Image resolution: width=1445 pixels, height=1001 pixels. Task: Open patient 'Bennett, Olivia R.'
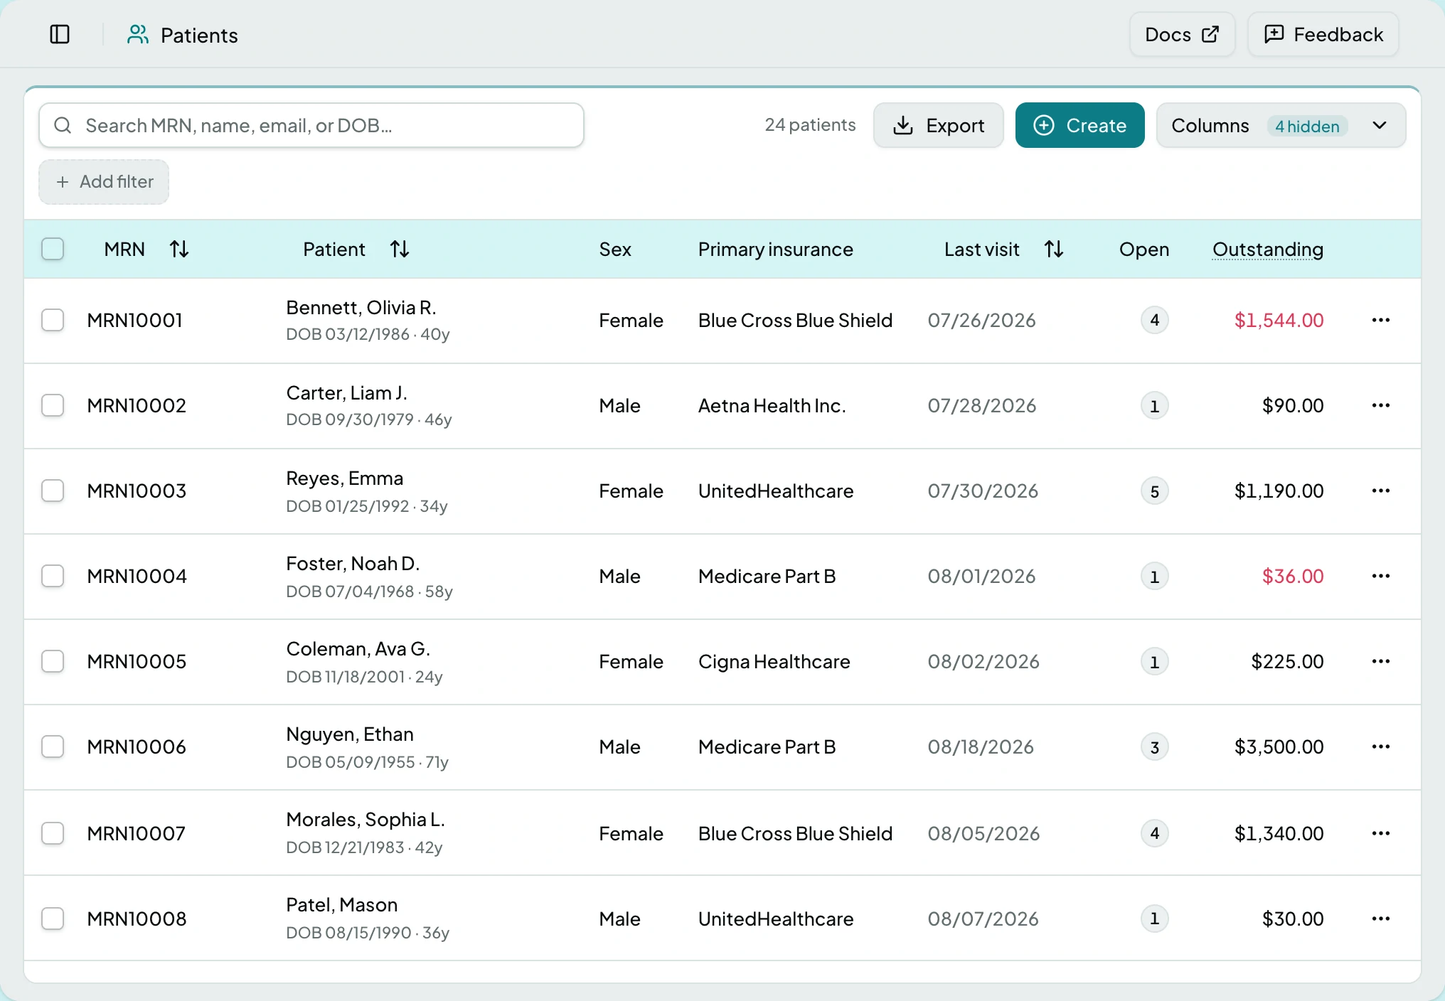pos(361,307)
